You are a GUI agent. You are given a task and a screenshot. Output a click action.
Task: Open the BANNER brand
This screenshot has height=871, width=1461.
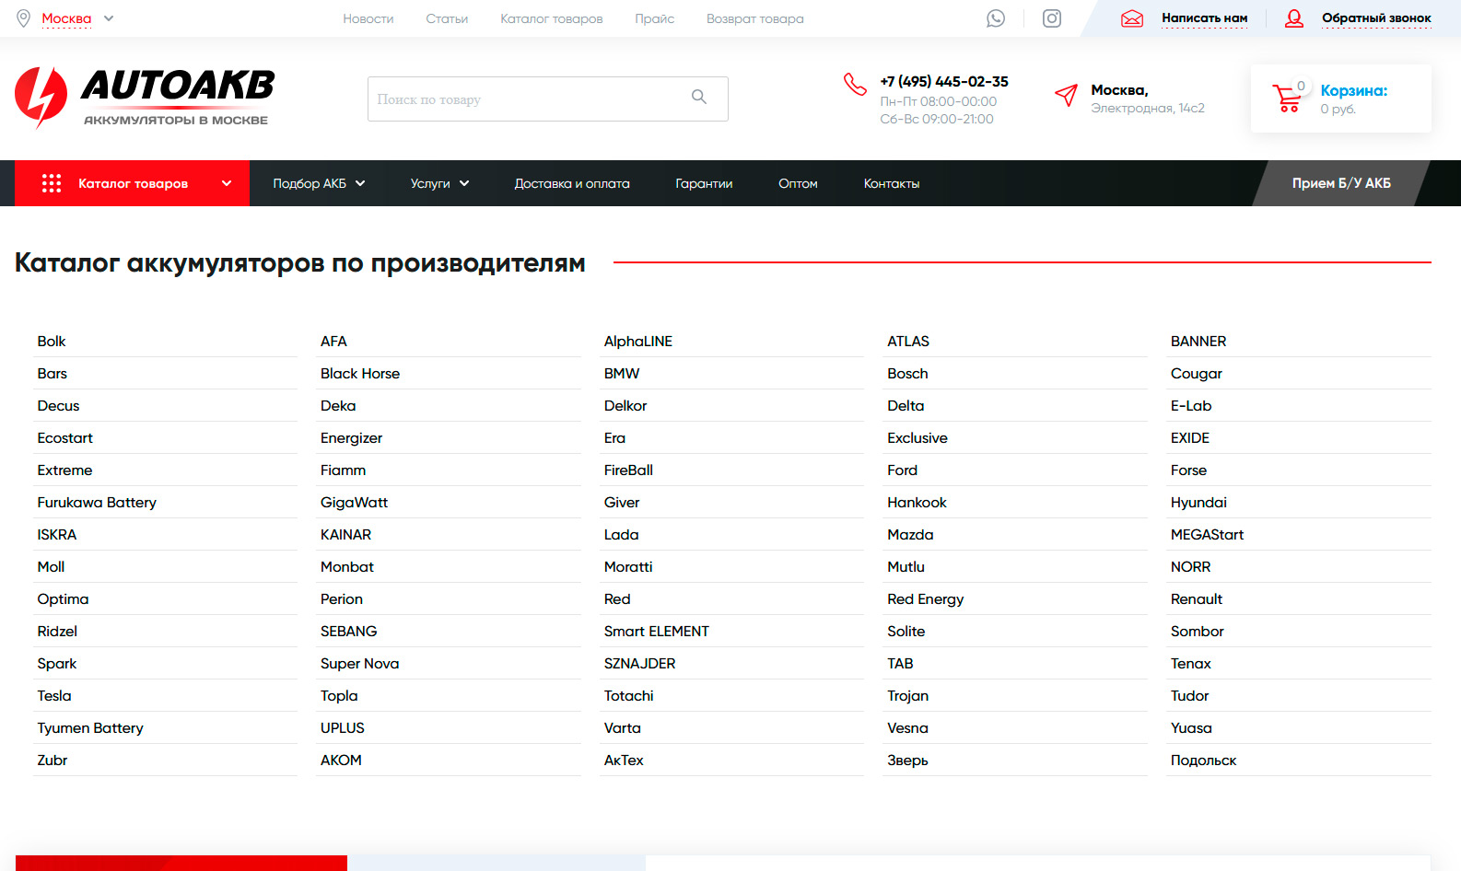click(1198, 341)
